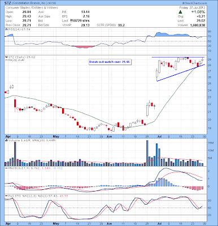The image size is (218, 226).
Task: Click the tallest late-June volume bar
Action: point(147,153)
